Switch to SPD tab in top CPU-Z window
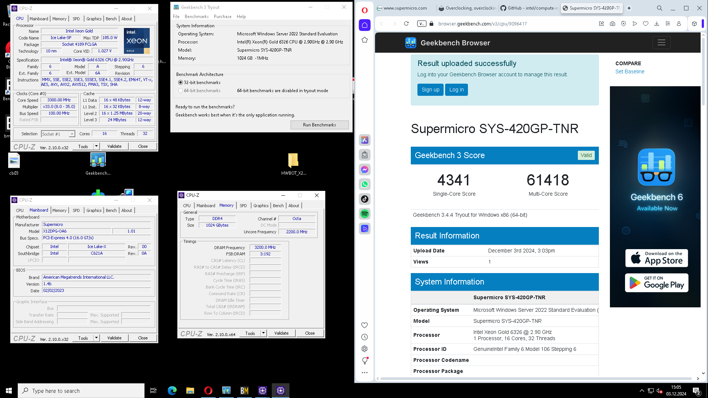Image resolution: width=708 pixels, height=398 pixels. (76, 19)
